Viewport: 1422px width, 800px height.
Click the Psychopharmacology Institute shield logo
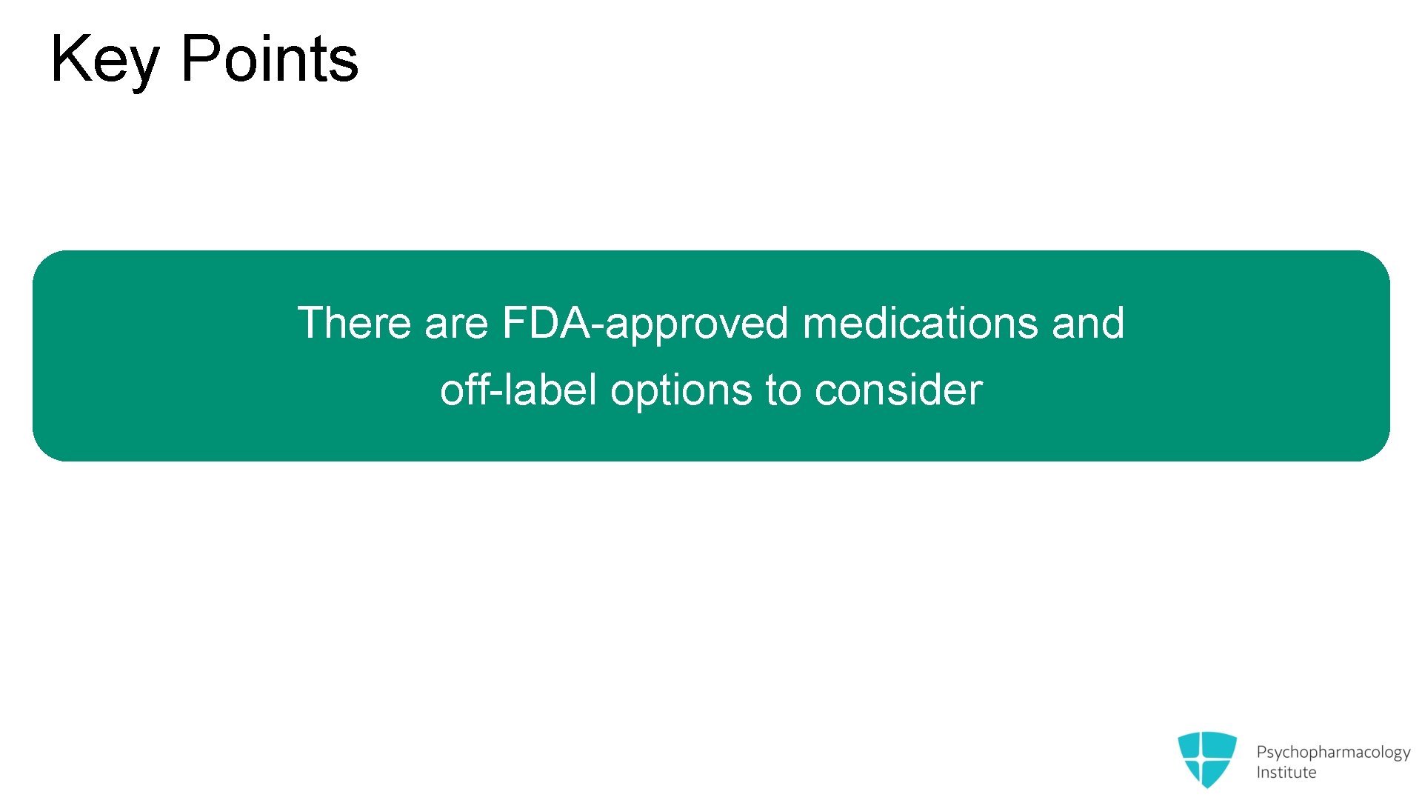[x=1207, y=759]
